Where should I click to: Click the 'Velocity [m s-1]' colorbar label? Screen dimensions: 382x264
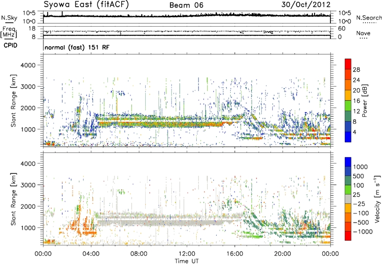(x=377, y=199)
